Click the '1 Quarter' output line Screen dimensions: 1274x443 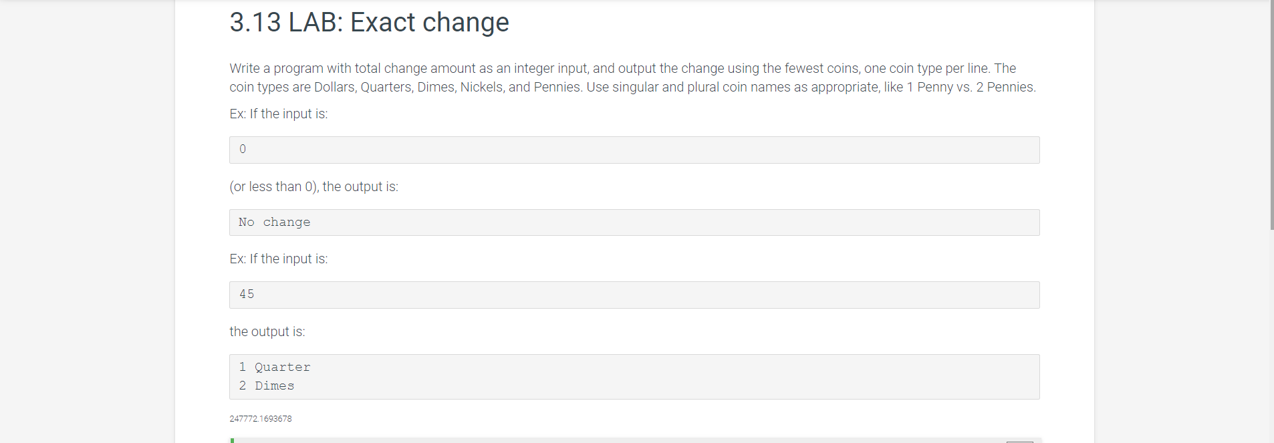tap(274, 367)
